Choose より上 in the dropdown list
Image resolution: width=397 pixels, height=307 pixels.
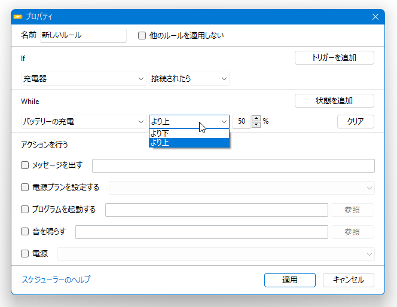(189, 143)
